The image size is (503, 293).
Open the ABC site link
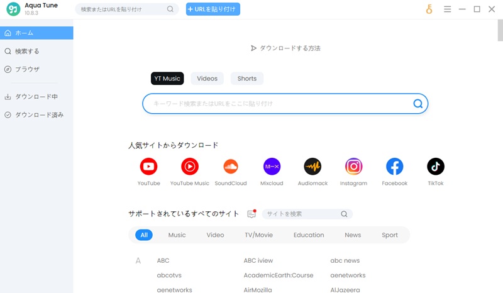(x=163, y=260)
